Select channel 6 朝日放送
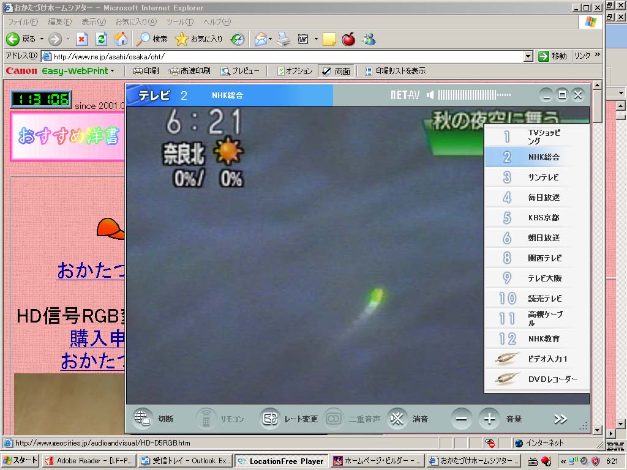The width and height of the screenshot is (627, 470). click(537, 238)
